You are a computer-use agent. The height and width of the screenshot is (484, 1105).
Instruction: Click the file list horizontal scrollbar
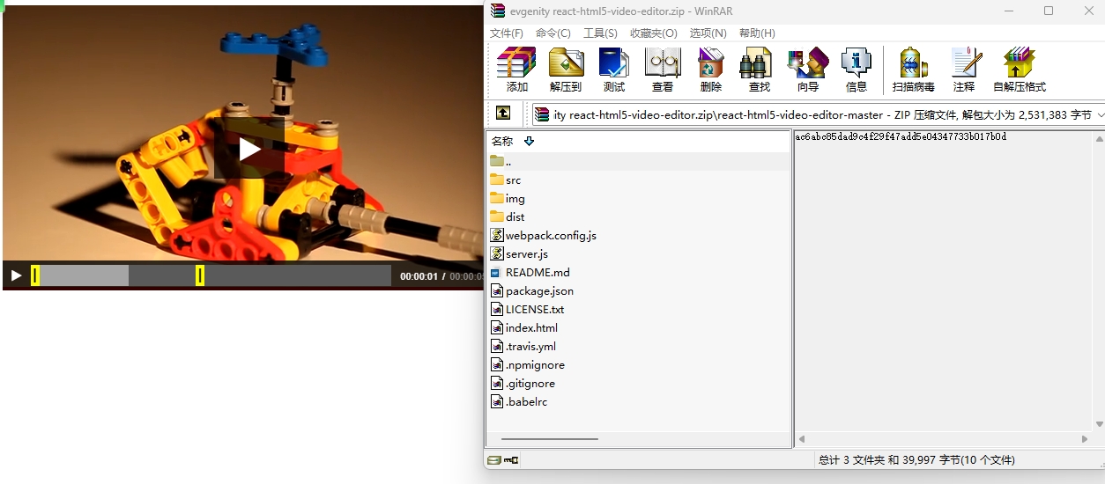pos(549,438)
